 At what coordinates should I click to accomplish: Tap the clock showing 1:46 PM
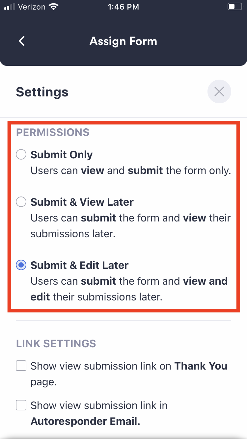[123, 7]
